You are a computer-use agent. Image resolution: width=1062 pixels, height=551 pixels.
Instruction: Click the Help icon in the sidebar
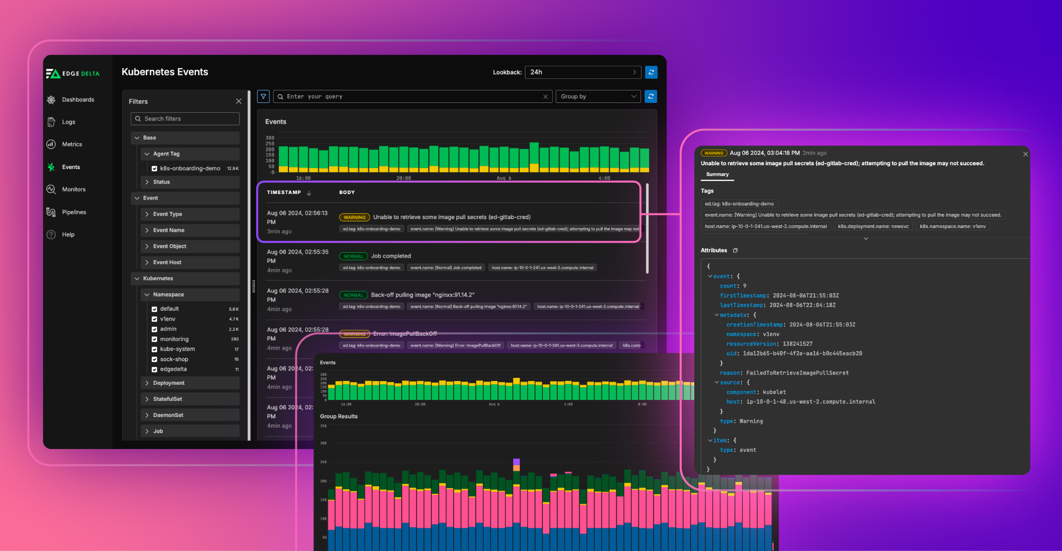point(51,234)
